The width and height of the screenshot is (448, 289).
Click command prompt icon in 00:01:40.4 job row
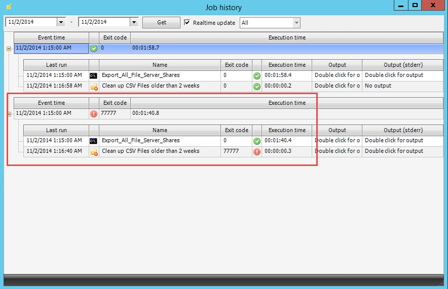[x=94, y=141]
